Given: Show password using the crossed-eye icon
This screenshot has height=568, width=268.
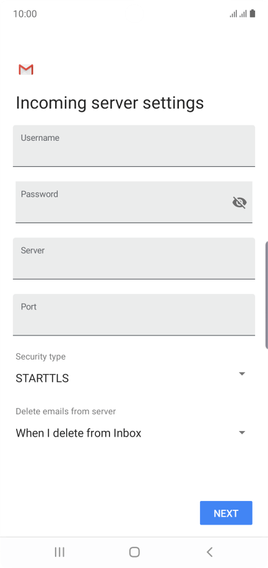Looking at the screenshot, I should point(240,203).
